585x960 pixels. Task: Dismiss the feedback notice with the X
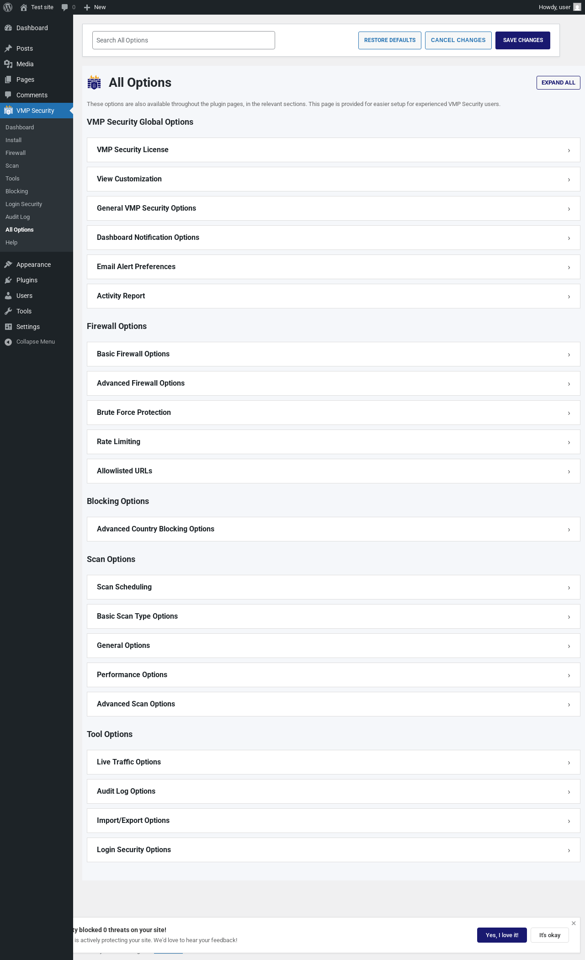pyautogui.click(x=574, y=923)
